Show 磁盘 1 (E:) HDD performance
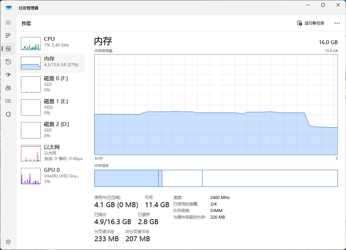Screen dimensions: 346x250 (x=51, y=107)
